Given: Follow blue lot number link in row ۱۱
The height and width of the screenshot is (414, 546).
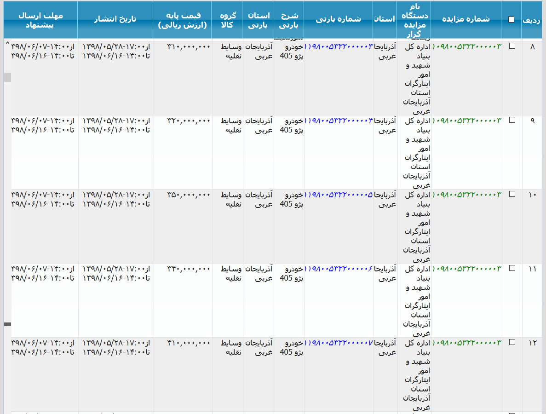Looking at the screenshot, I should coord(339,269).
